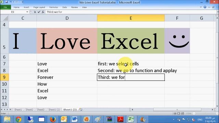Switch to the Insert ribbon tab
Image resolution: width=219 pixels, height=123 pixels.
click(x=26, y=7)
